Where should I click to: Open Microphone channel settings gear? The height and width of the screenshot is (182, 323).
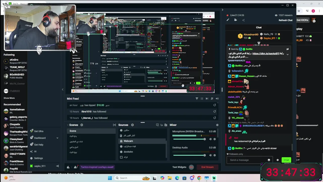click(x=215, y=139)
